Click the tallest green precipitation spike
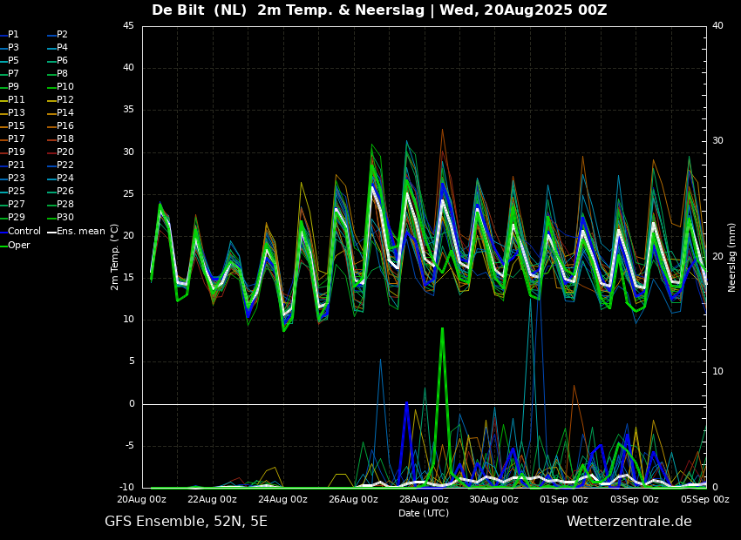This screenshot has height=540, width=741. pos(442,331)
